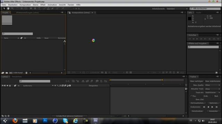Toggle the Dreh. checkbox in Tracker

(202, 96)
